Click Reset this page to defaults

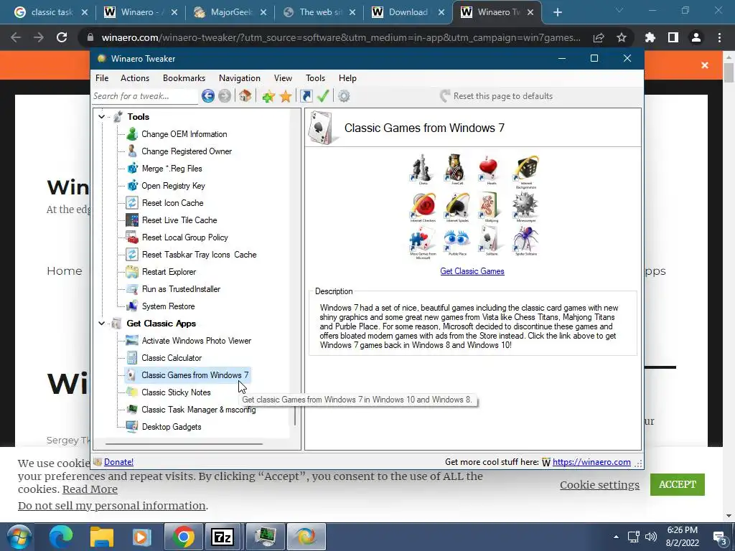coord(497,96)
